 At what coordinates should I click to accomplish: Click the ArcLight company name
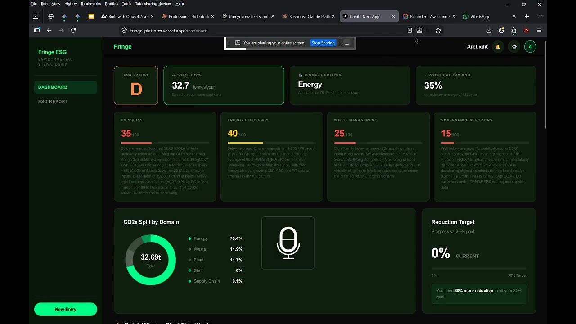(477, 47)
